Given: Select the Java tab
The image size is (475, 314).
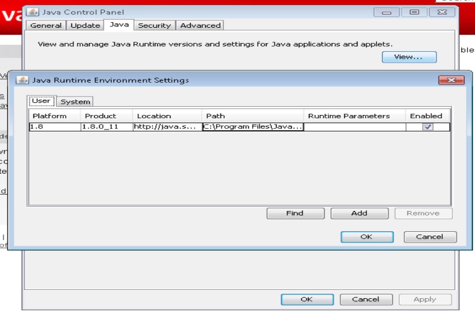Looking at the screenshot, I should [119, 25].
